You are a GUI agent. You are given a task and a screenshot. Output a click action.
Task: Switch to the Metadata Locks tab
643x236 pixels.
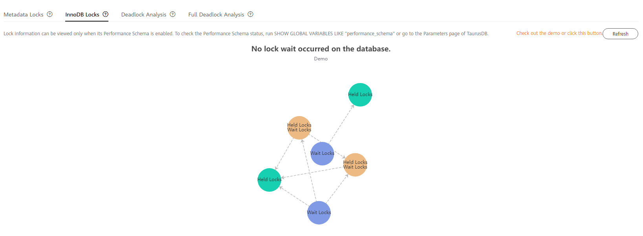point(24,15)
